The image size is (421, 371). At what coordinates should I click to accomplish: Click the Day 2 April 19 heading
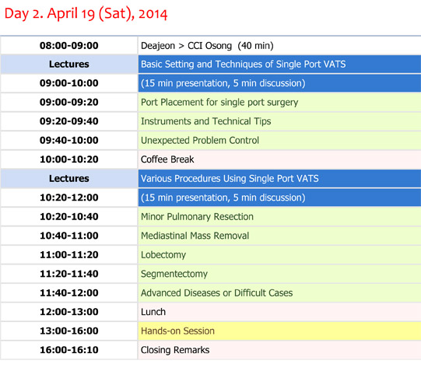[x=86, y=13]
